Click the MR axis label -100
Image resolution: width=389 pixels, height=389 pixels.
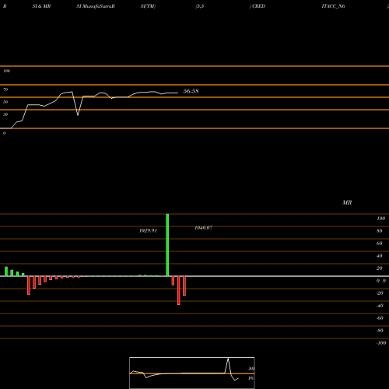(x=381, y=343)
